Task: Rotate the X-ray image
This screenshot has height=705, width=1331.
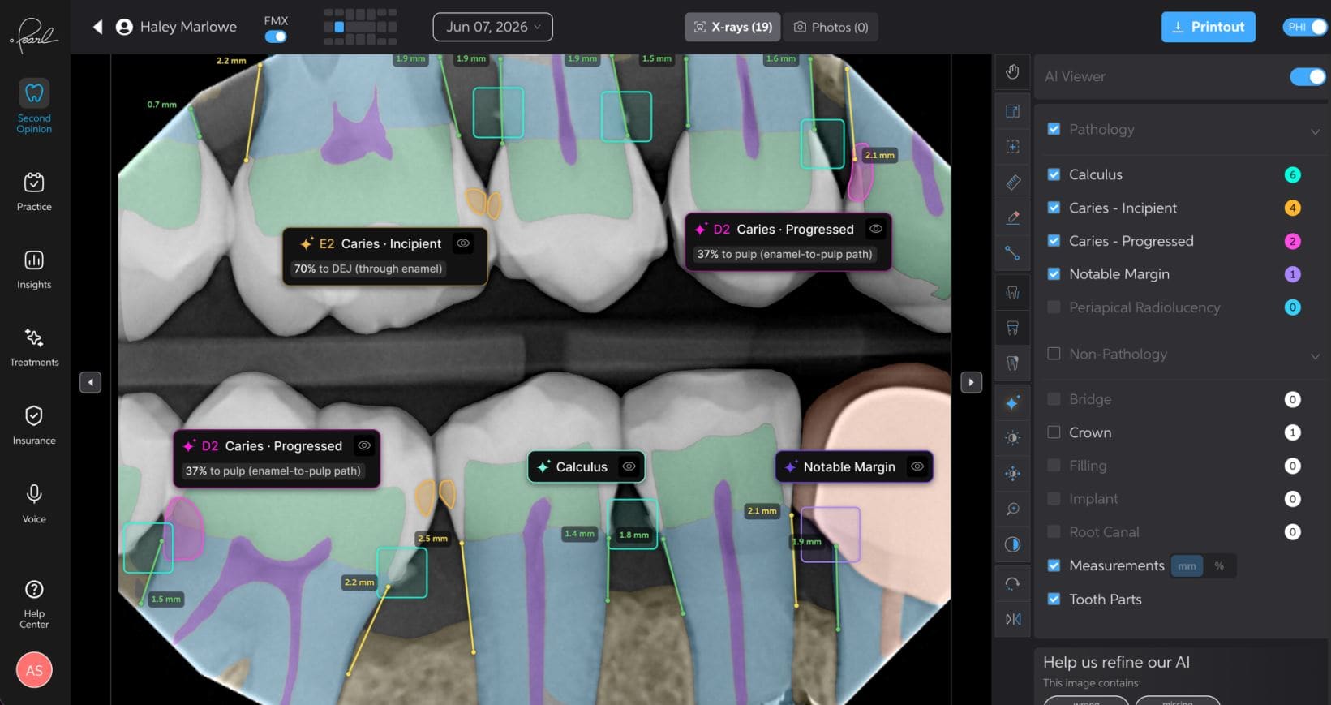Action: click(1012, 583)
